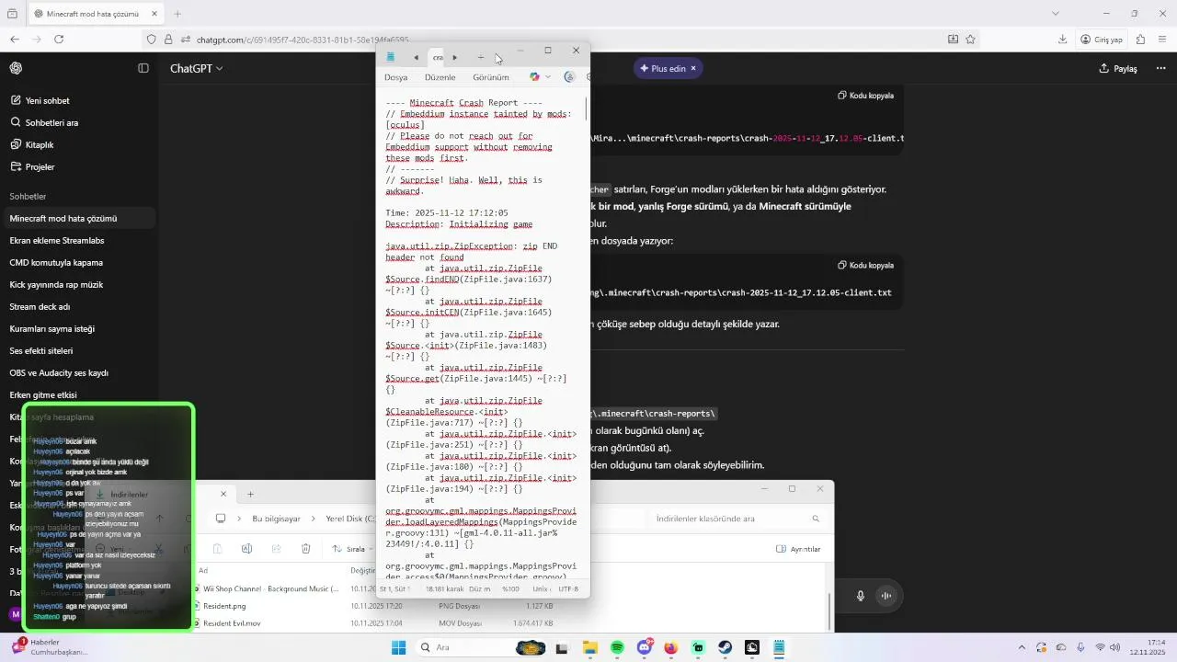Open the Kuramları sayma isteği chat
1177x662 pixels.
coord(51,329)
